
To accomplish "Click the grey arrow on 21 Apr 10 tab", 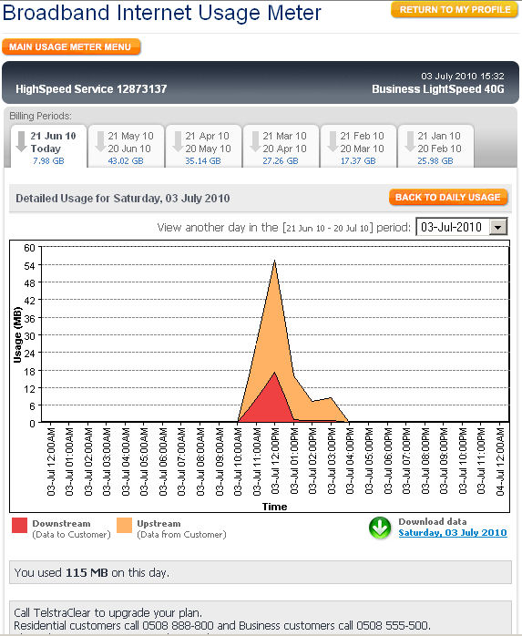I will click(x=178, y=141).
